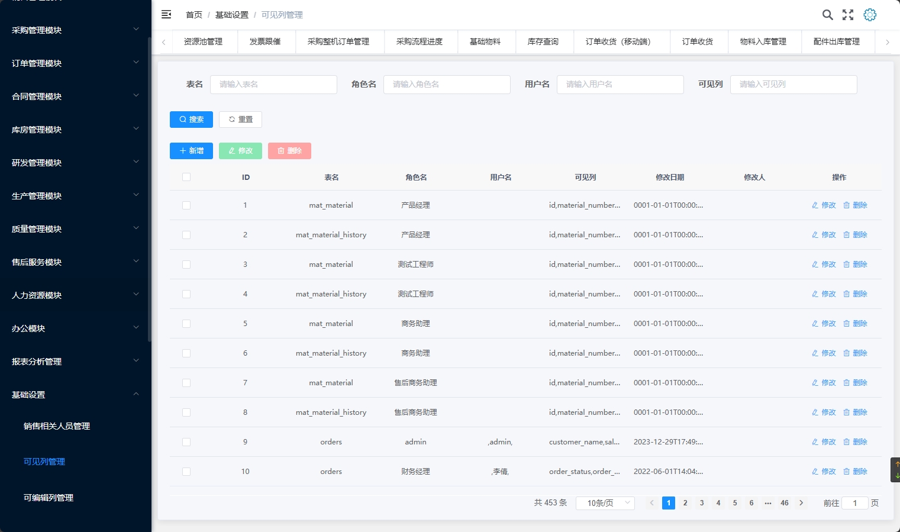
Task: Click the 首页 breadcrumb link
Action: pyautogui.click(x=194, y=15)
